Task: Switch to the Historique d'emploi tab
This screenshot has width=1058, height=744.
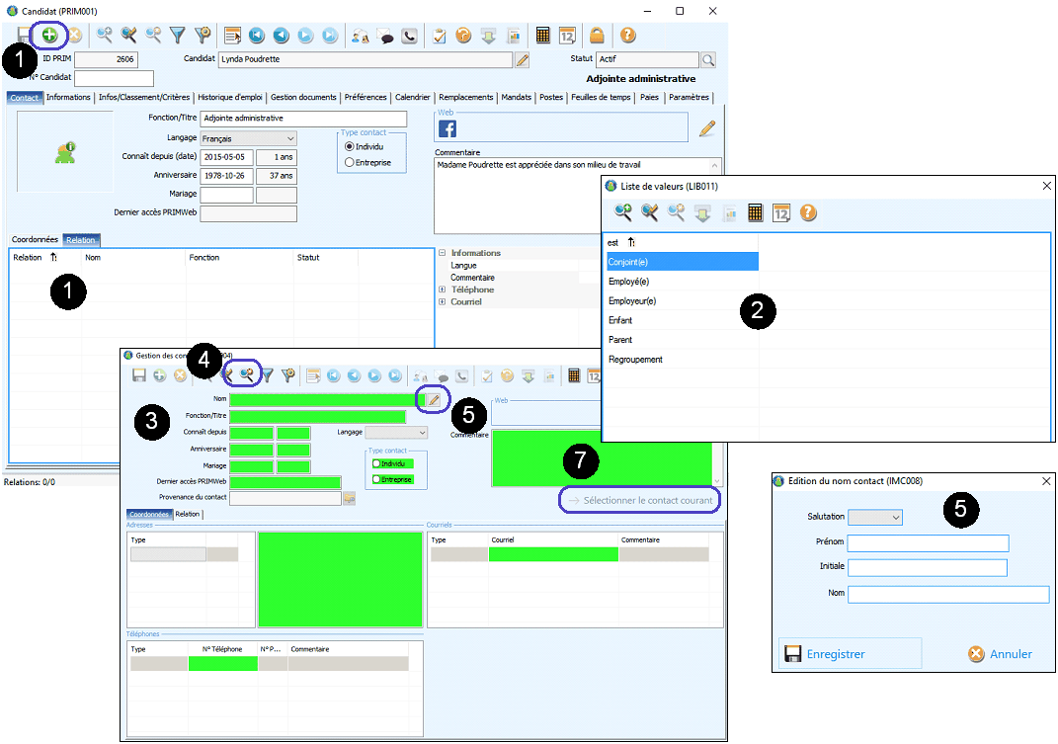Action: tap(230, 98)
